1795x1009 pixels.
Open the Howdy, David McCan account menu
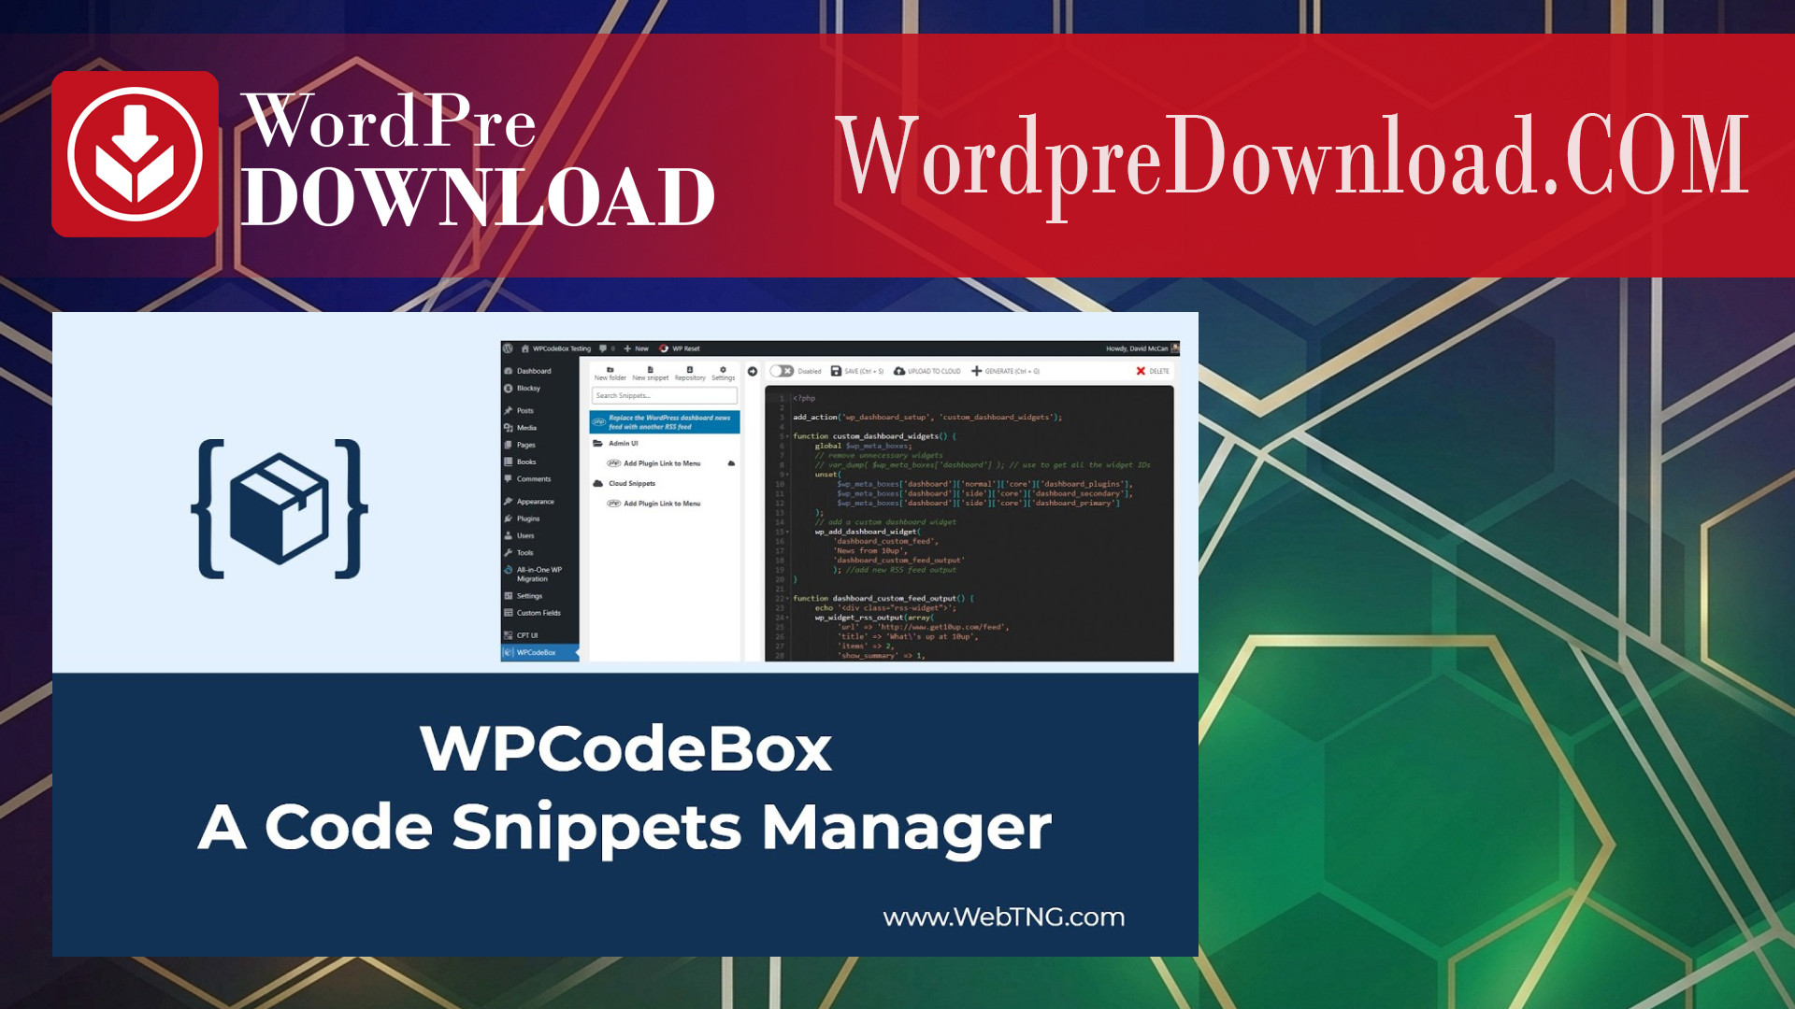(x=1142, y=348)
